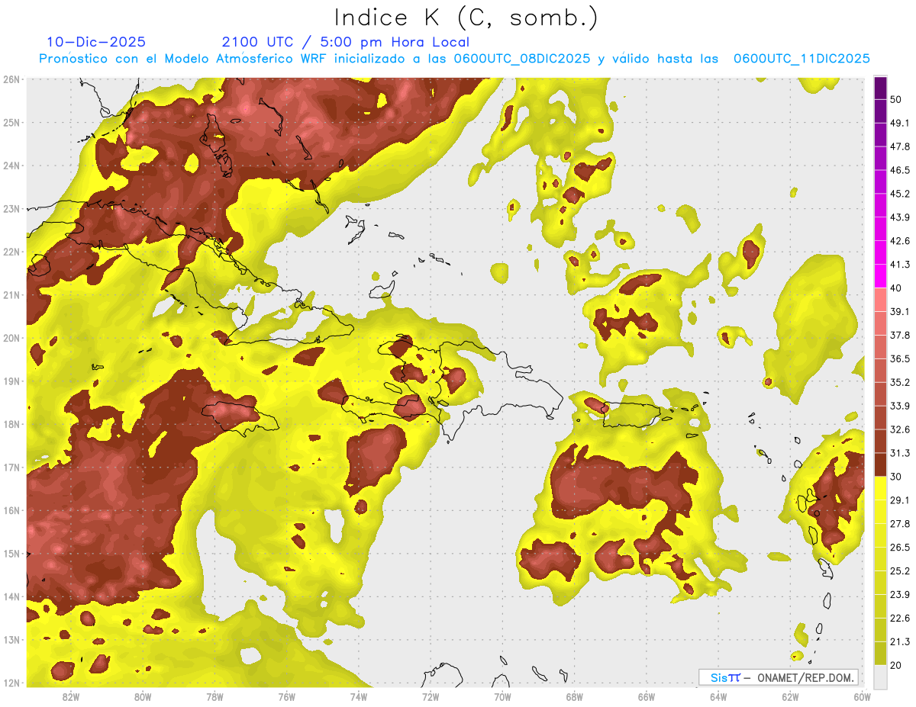Screen dimensions: 916x707
Task: Click the colorbar value "47.8"
Action: pyautogui.click(x=900, y=146)
